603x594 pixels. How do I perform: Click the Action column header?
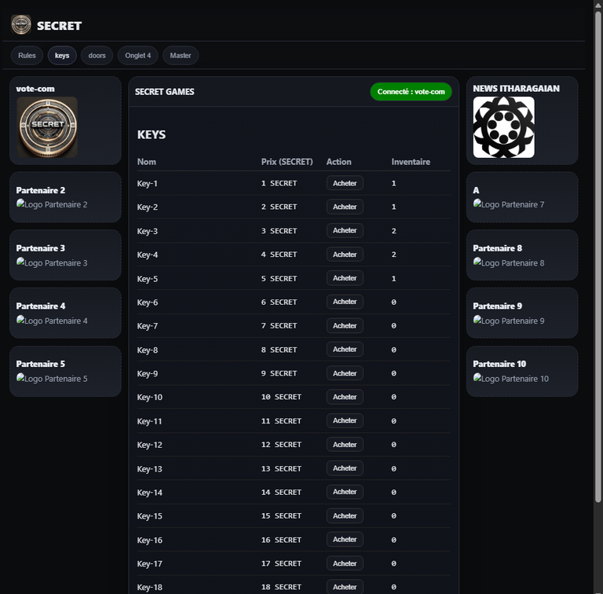[339, 162]
